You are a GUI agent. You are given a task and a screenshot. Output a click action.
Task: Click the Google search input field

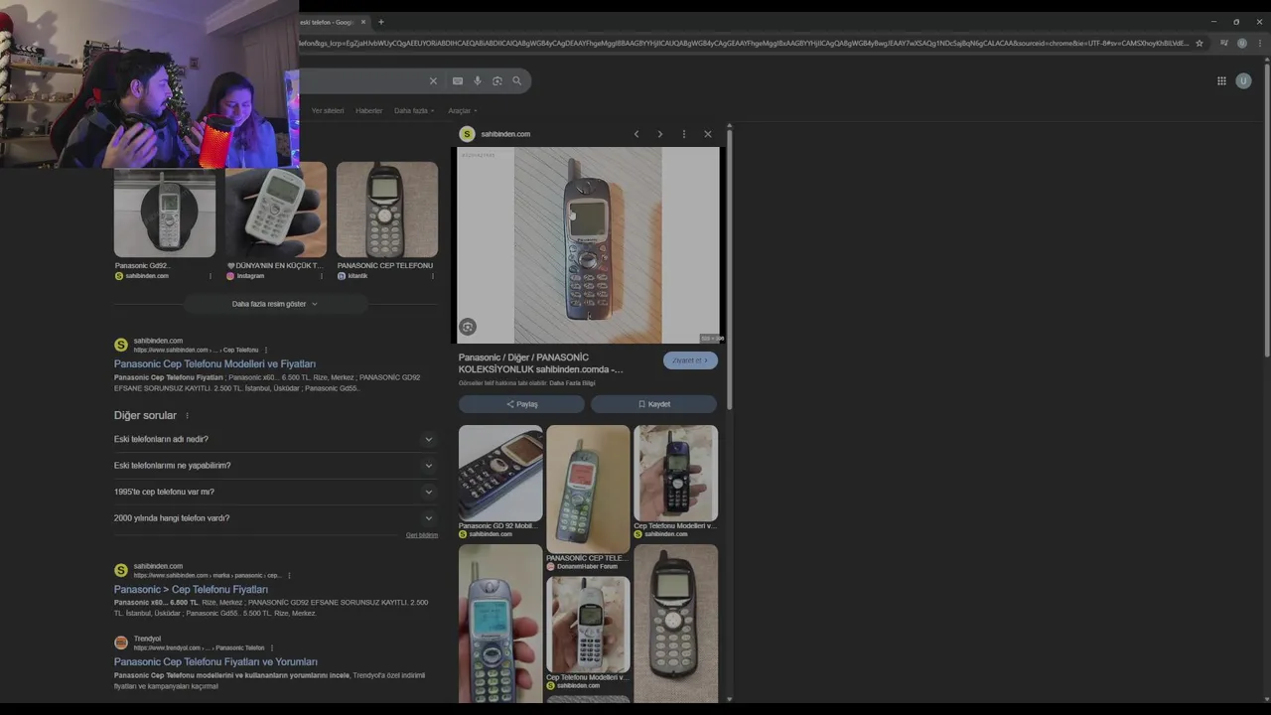[362, 81]
